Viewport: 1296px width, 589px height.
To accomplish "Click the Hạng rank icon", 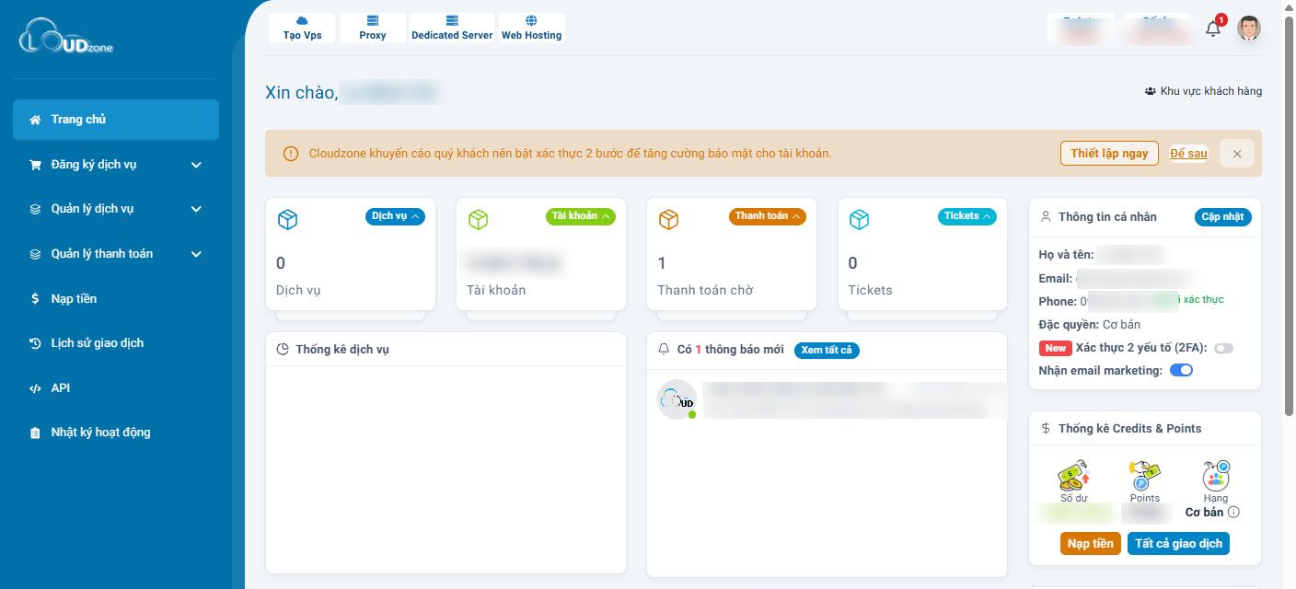I will (1216, 475).
